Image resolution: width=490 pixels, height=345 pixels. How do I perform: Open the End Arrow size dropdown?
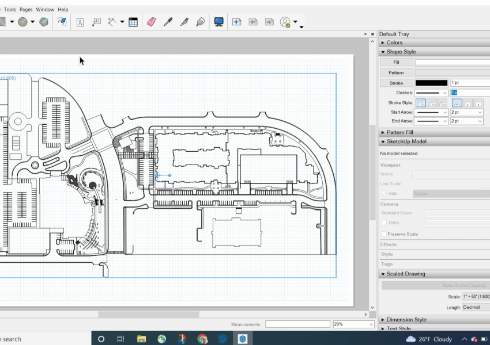pos(467,121)
